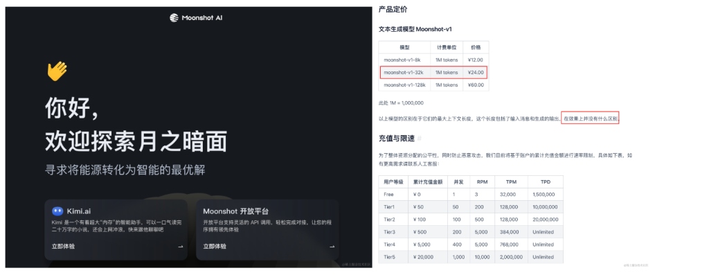Click the ¥60.00 price cell

[475, 85]
